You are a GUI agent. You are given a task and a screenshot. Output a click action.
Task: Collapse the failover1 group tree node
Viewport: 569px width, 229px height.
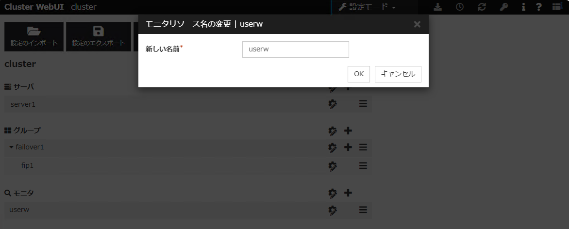[12, 147]
